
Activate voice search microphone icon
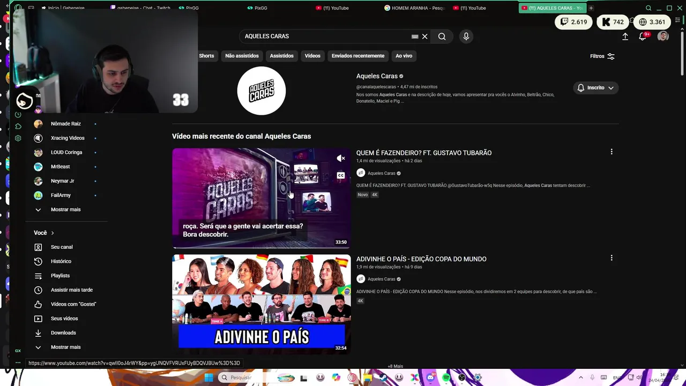(x=466, y=36)
